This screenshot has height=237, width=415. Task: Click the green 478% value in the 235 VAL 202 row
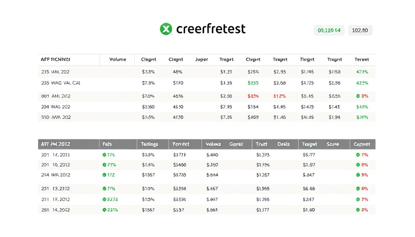[x=362, y=72]
